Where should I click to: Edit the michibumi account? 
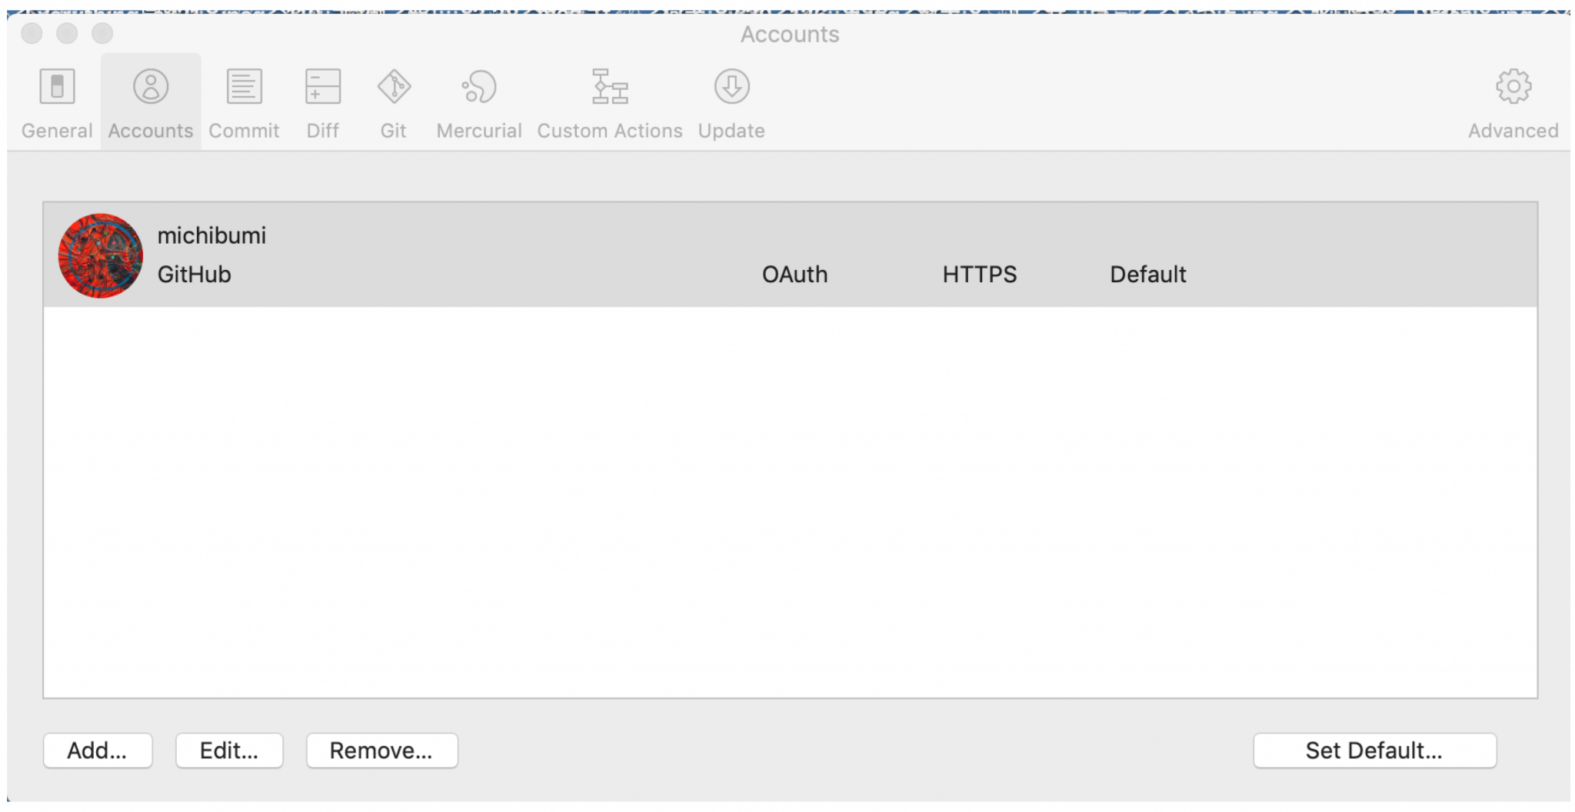[x=229, y=751]
